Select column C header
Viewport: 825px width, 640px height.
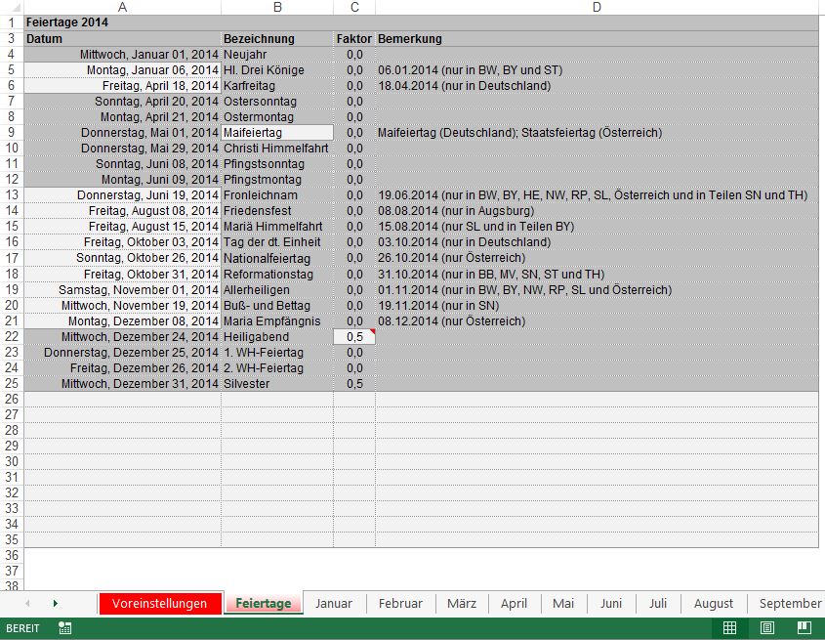354,8
